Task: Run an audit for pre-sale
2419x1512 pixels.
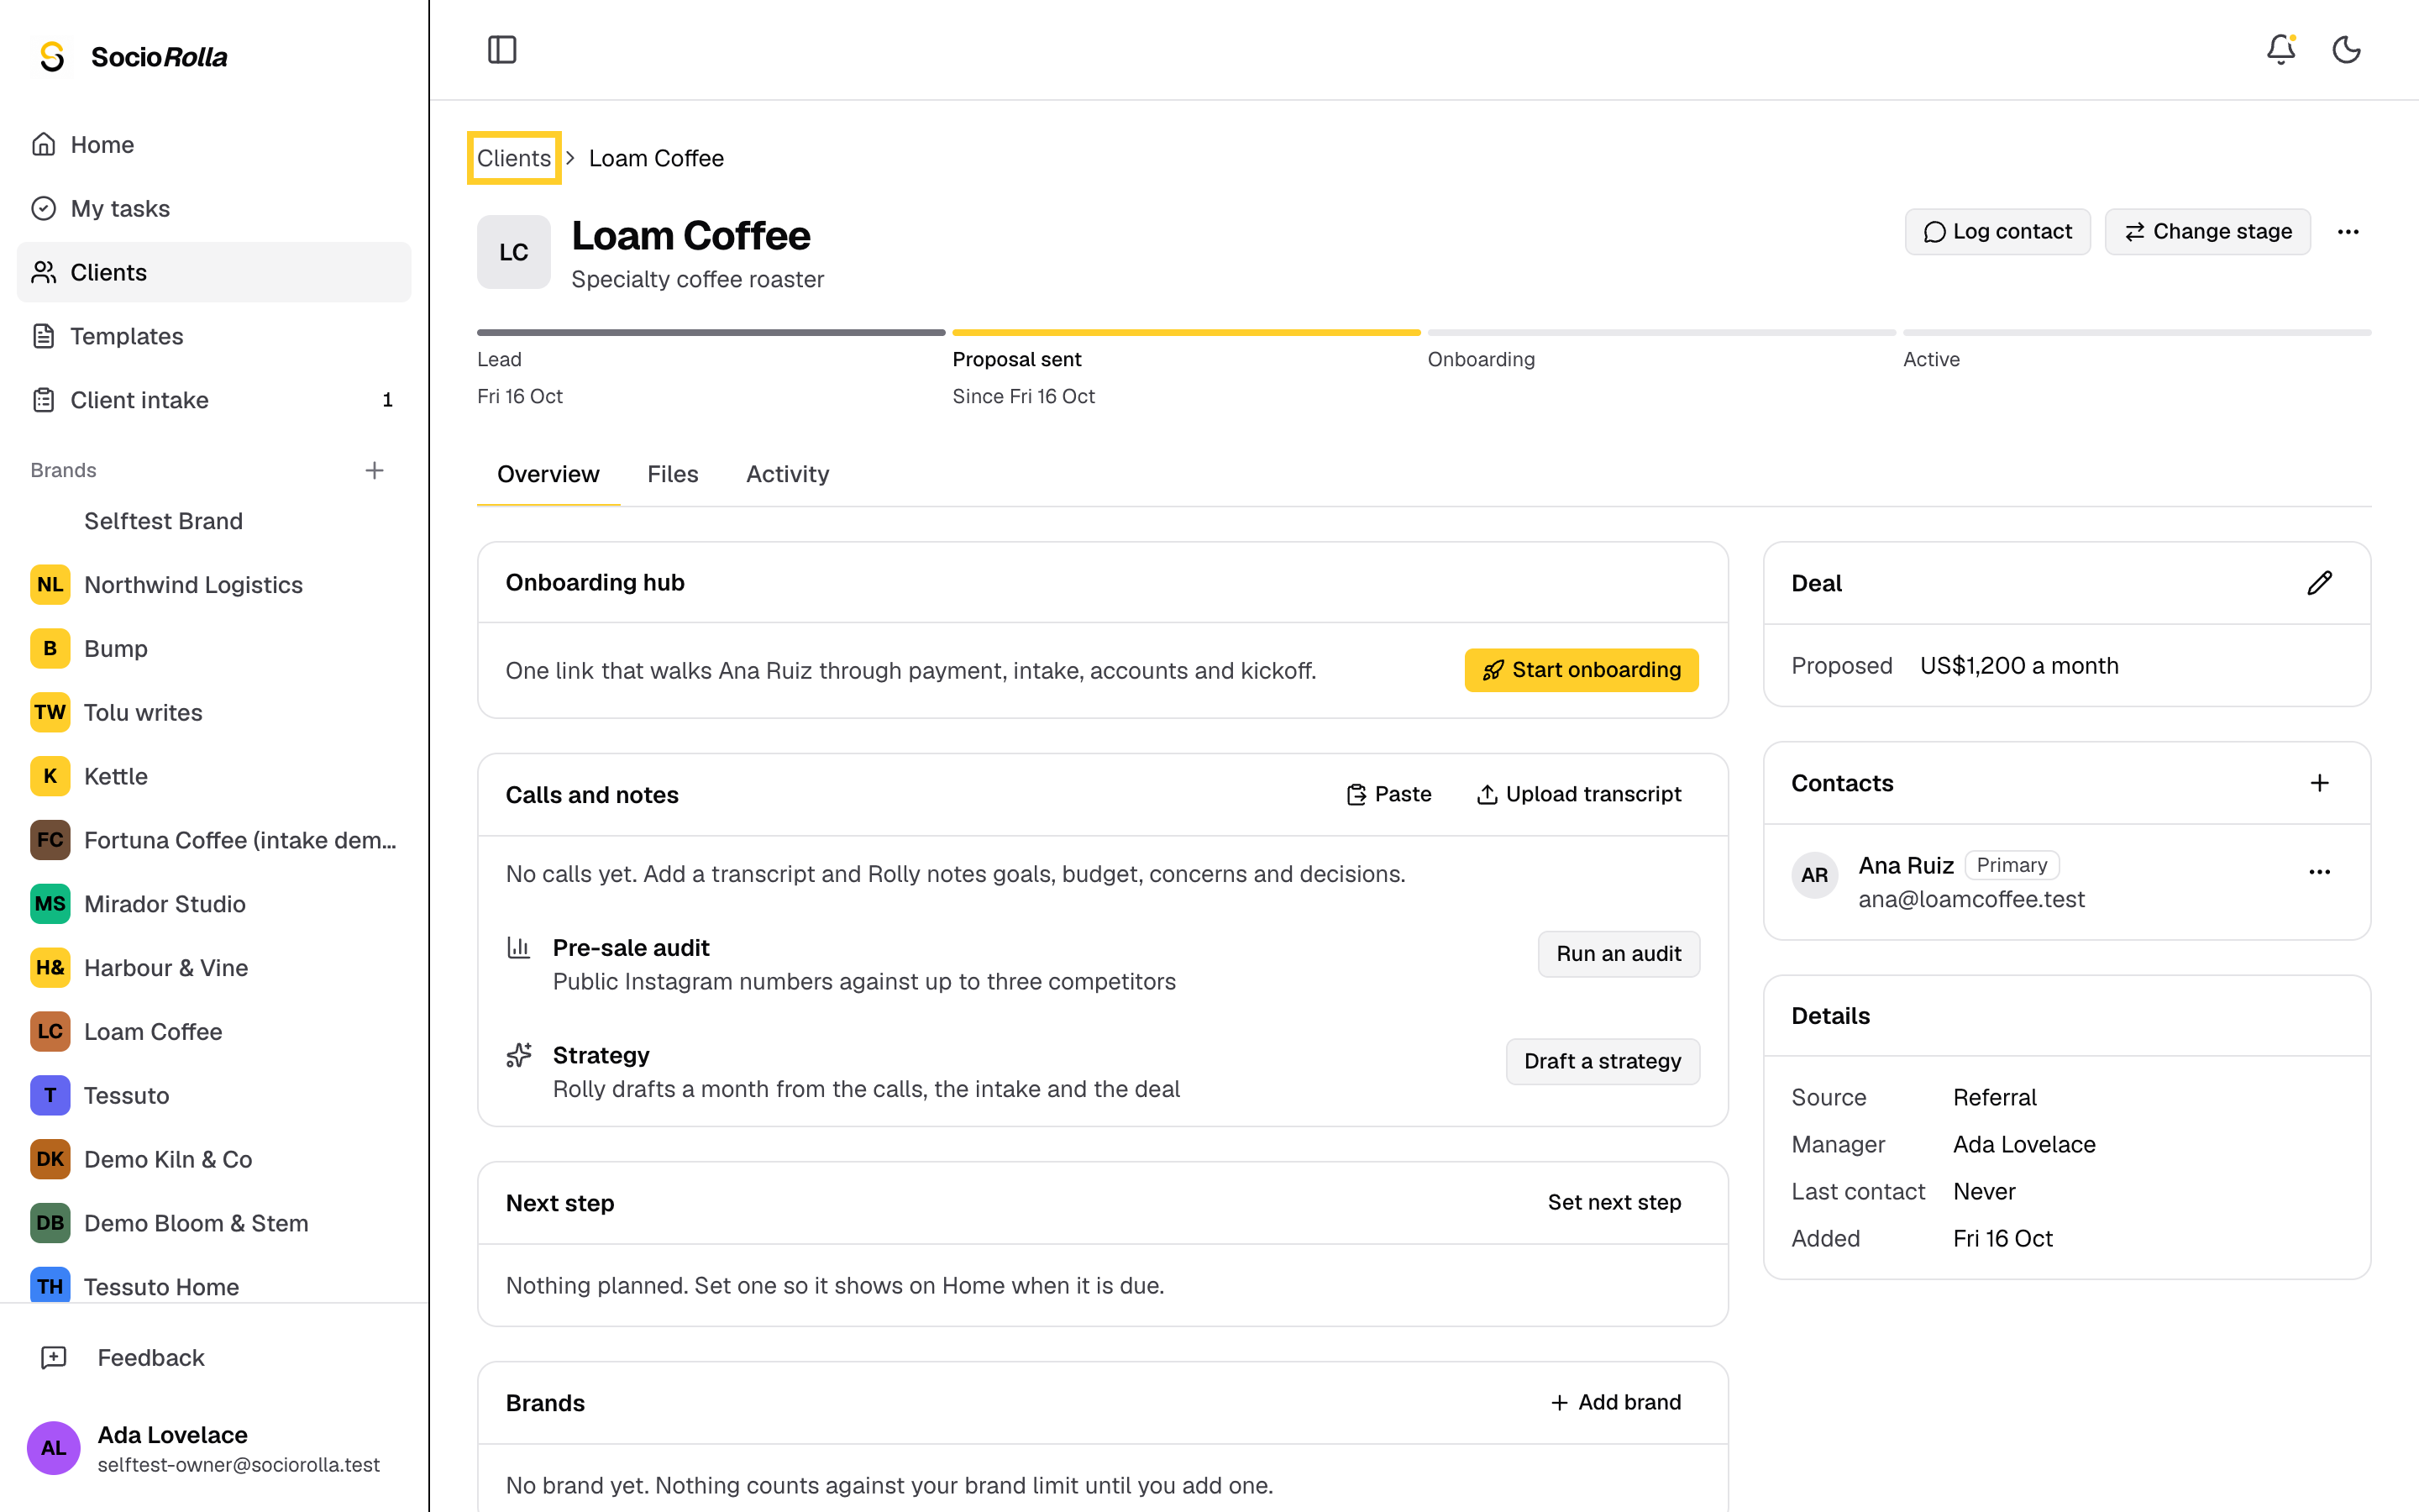Action: [x=1619, y=954]
